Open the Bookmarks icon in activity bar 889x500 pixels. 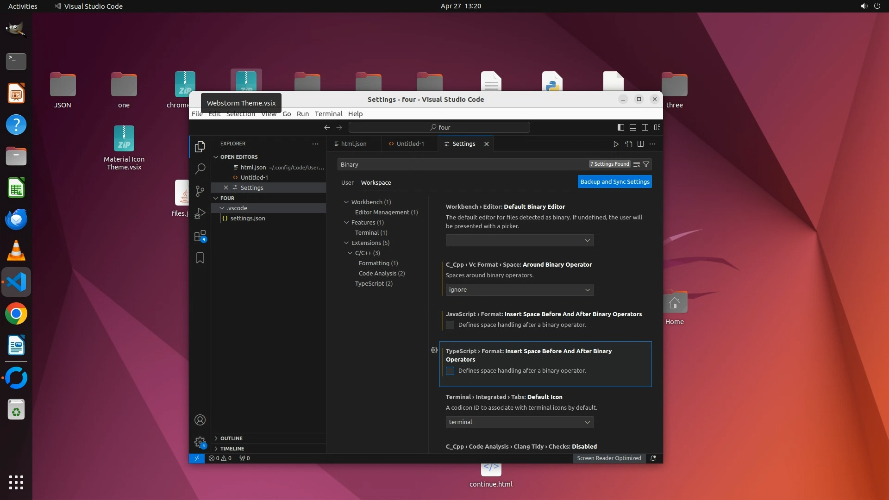click(200, 258)
